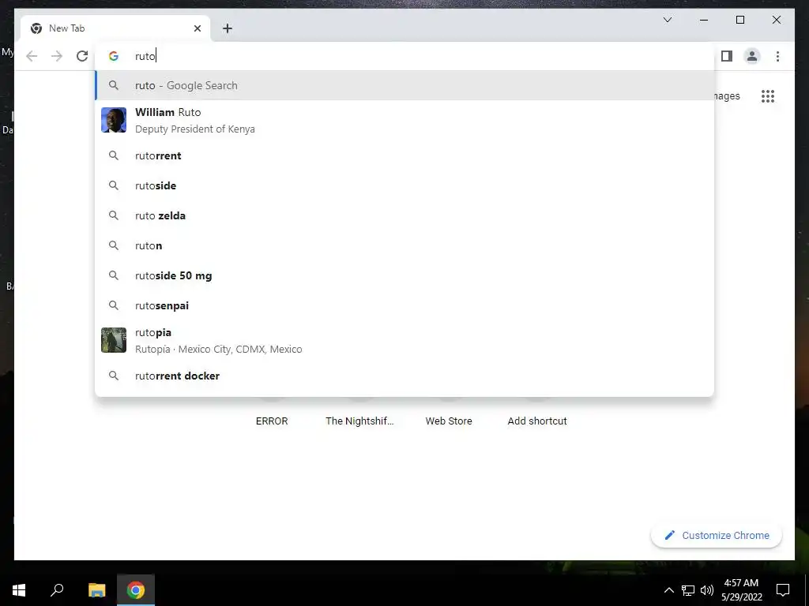Click William Ruto's photo thumbnail

pos(114,120)
